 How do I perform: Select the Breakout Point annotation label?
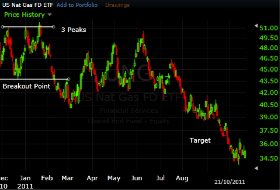(x=27, y=86)
